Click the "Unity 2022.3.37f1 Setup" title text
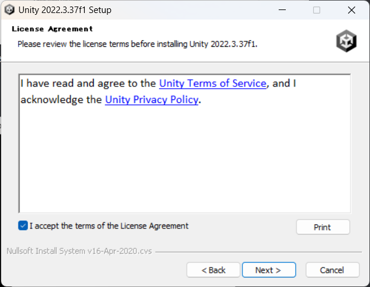 [x=65, y=10]
